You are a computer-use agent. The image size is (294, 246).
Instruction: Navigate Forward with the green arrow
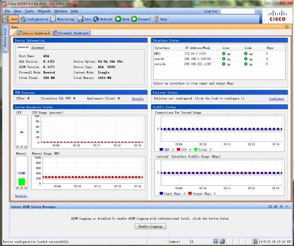coord(141,19)
